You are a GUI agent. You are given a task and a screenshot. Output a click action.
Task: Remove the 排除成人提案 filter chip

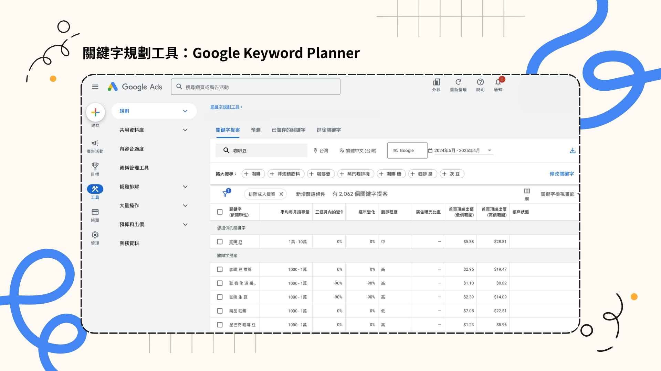(x=281, y=194)
